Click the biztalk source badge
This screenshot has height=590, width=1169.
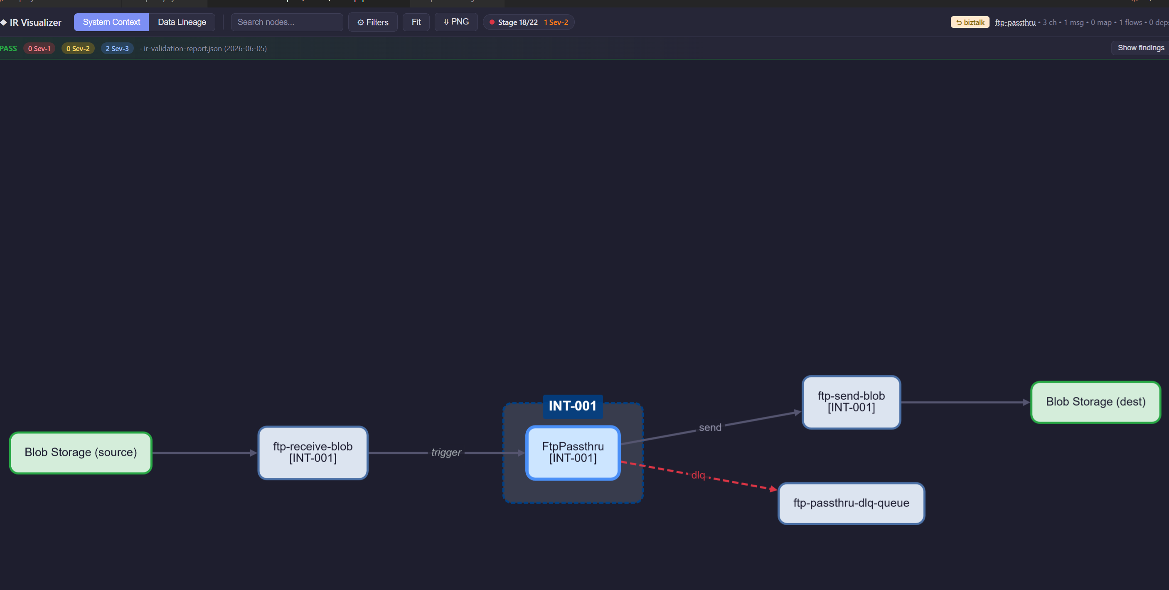click(970, 22)
